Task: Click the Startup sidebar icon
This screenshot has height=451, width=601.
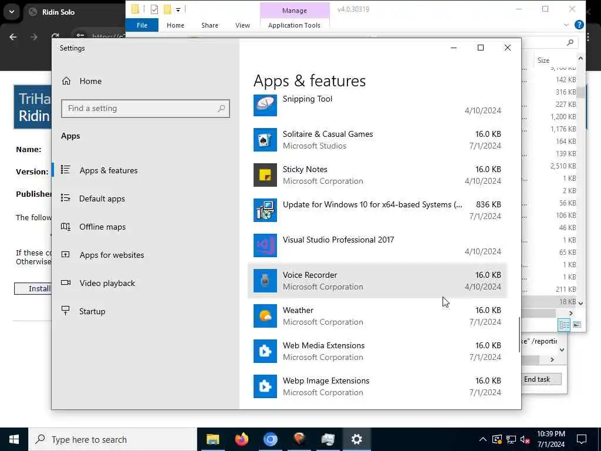Action: click(66, 311)
